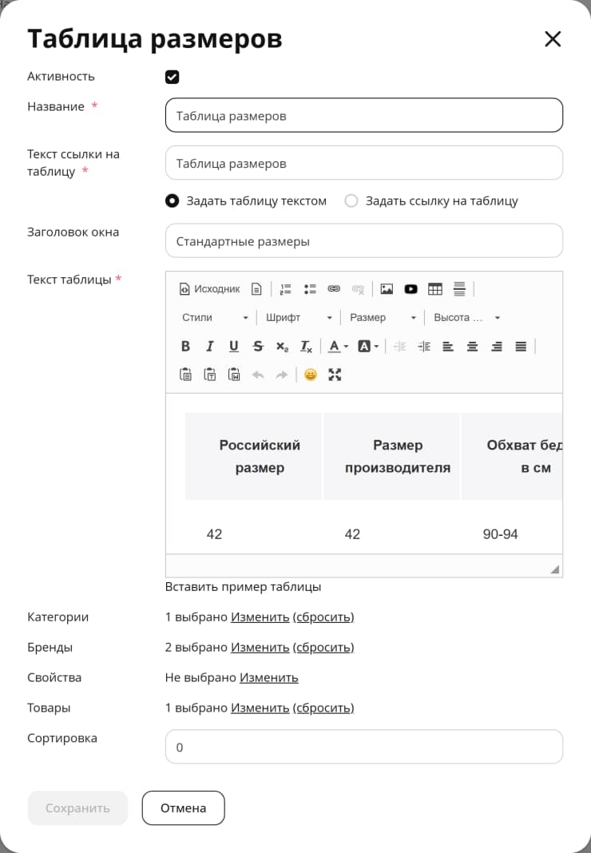Click the editor resize handle
This screenshot has width=591, height=853.
click(554, 569)
